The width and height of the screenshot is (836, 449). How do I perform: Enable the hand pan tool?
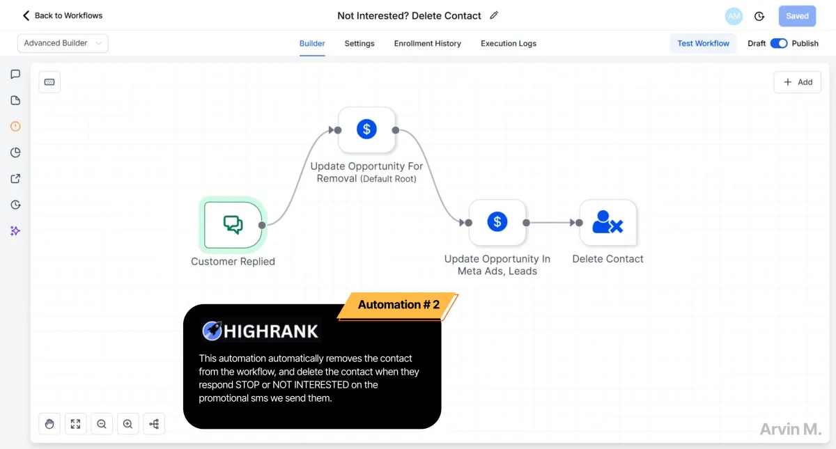point(49,423)
